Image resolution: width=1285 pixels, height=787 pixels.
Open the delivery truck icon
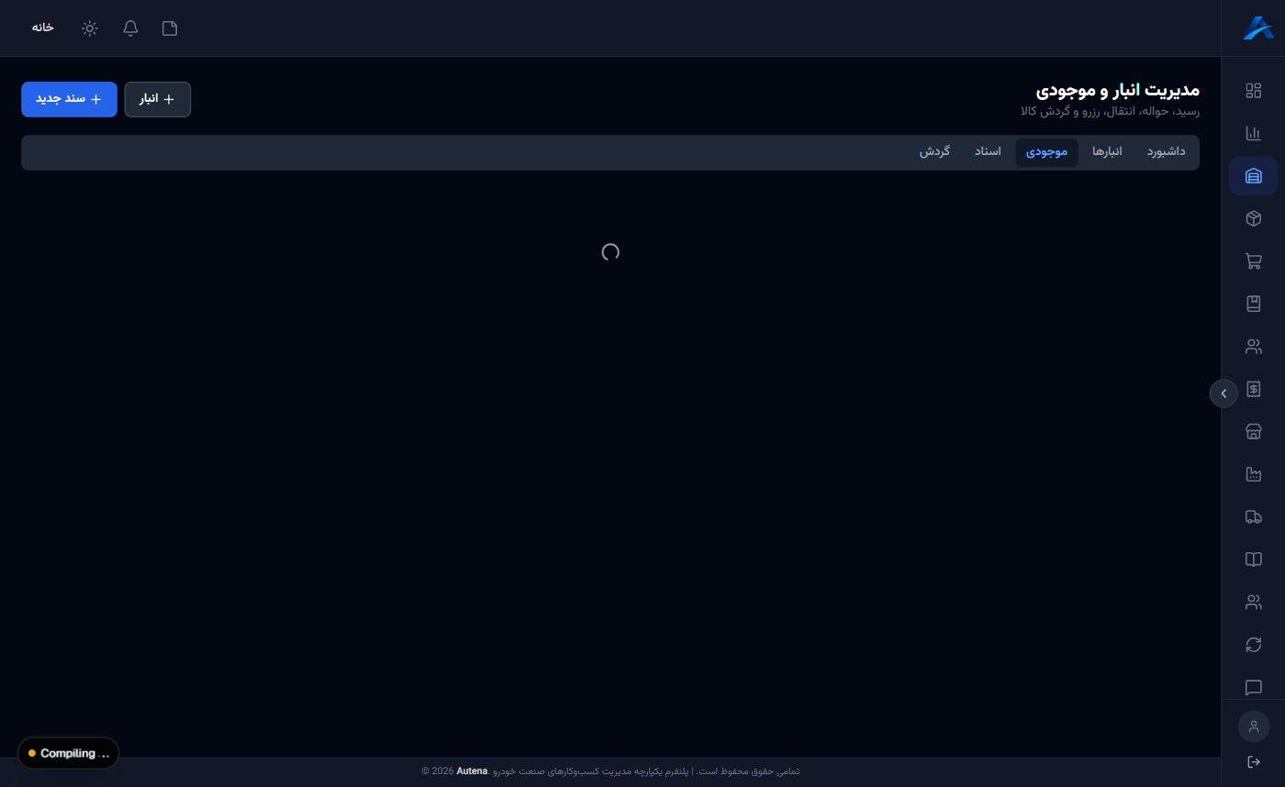[1253, 517]
